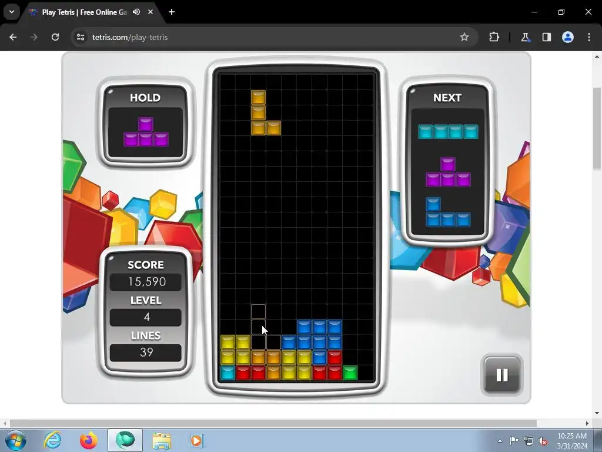Open Windows Media Player from taskbar
This screenshot has height=452, width=602.
[x=198, y=440]
